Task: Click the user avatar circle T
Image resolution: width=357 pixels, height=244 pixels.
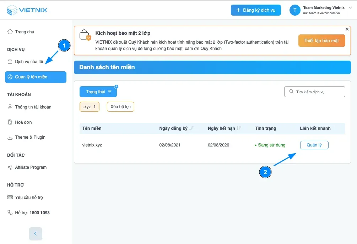Action: coord(295,10)
